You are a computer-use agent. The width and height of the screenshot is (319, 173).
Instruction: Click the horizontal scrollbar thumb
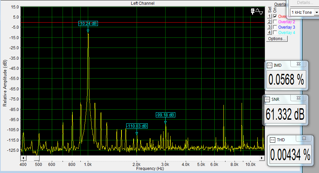37,158
